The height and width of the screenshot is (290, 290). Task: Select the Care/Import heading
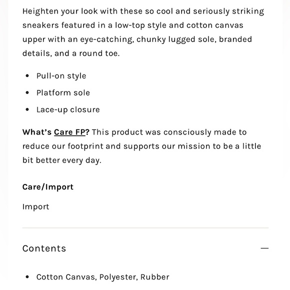(48, 187)
